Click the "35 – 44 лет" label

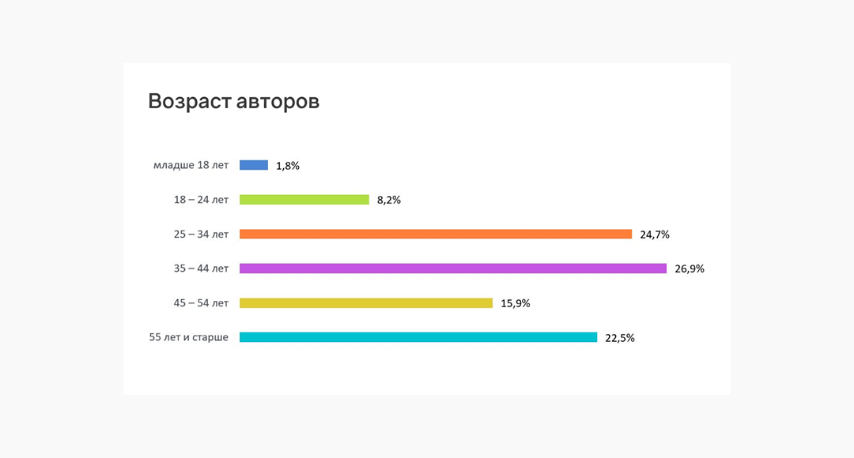(201, 268)
